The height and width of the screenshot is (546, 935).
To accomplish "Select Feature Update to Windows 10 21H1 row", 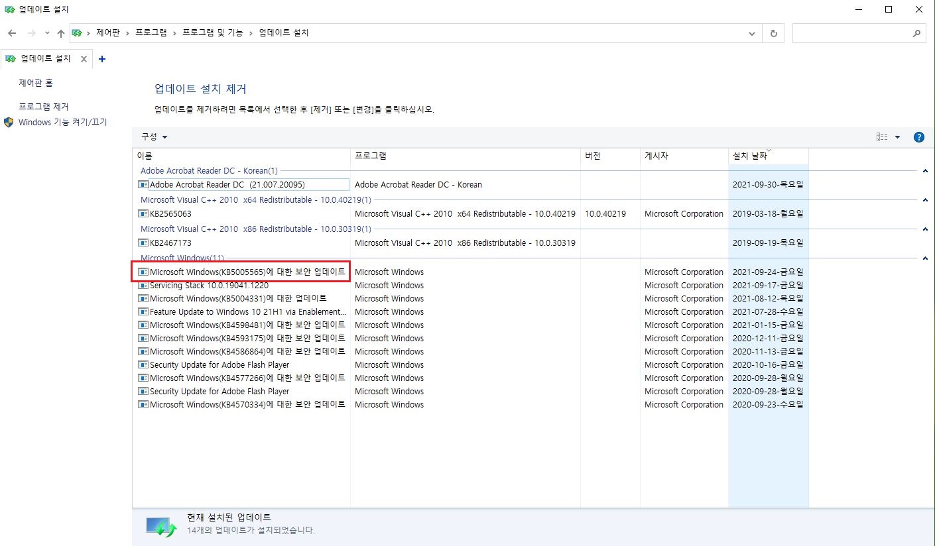I will click(x=471, y=311).
